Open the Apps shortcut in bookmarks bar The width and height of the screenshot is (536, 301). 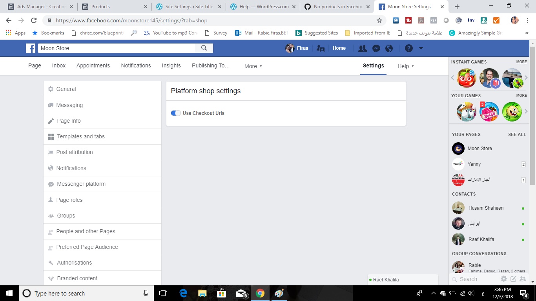point(16,33)
